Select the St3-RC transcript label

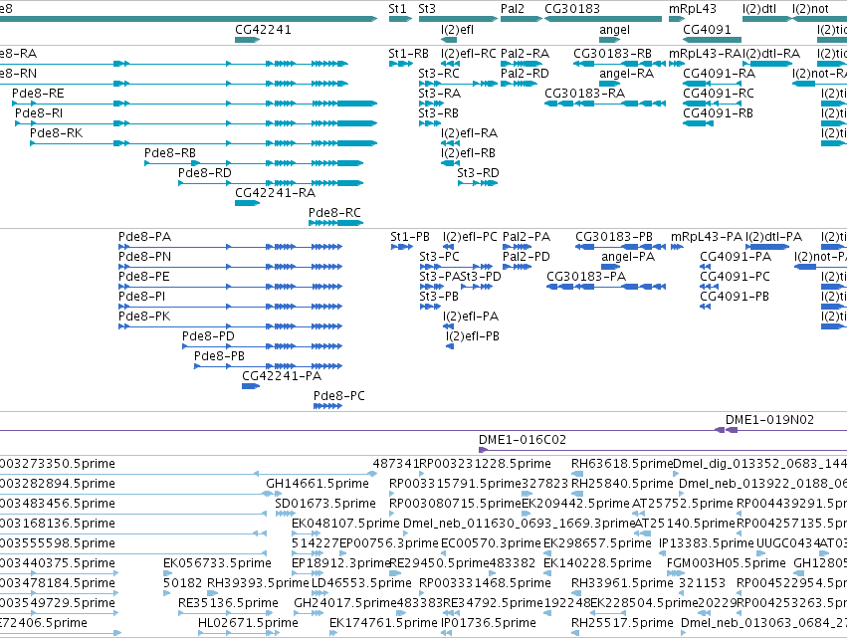click(x=439, y=74)
